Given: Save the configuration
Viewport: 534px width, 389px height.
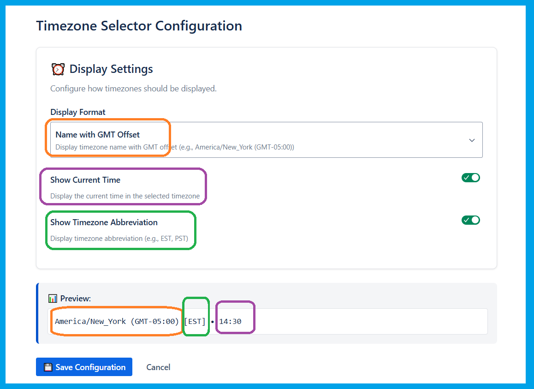Looking at the screenshot, I should pos(84,367).
